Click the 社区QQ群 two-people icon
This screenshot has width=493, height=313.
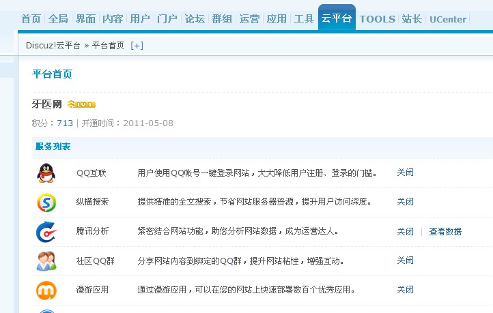(x=46, y=261)
